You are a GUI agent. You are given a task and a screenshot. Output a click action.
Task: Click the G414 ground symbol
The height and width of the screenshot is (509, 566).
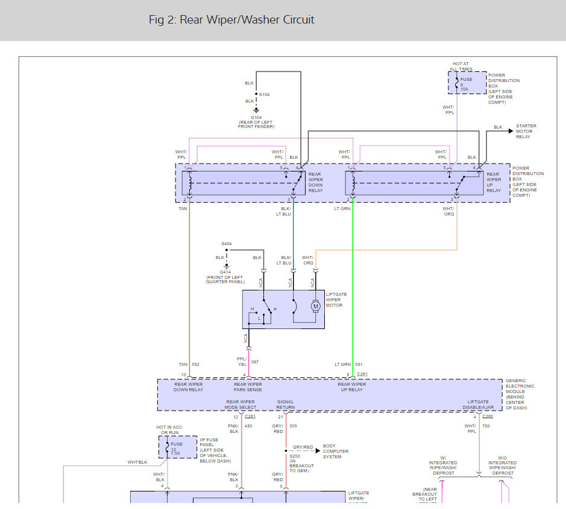[227, 265]
